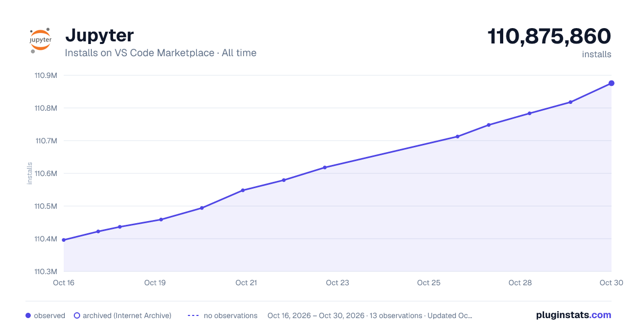Click the archived legend hollow circle
The image size is (637, 334).
[x=77, y=315]
